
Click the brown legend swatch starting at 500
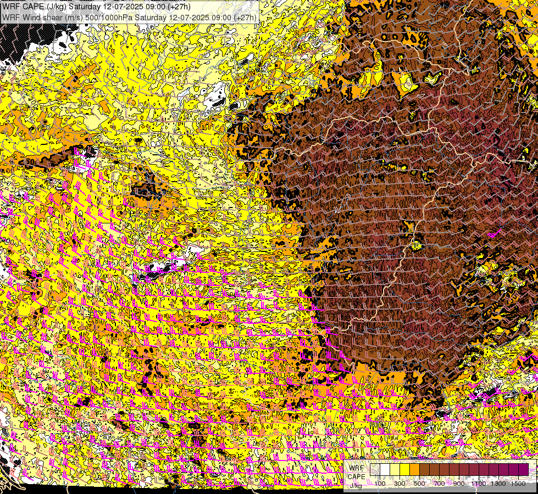pyautogui.click(x=425, y=470)
